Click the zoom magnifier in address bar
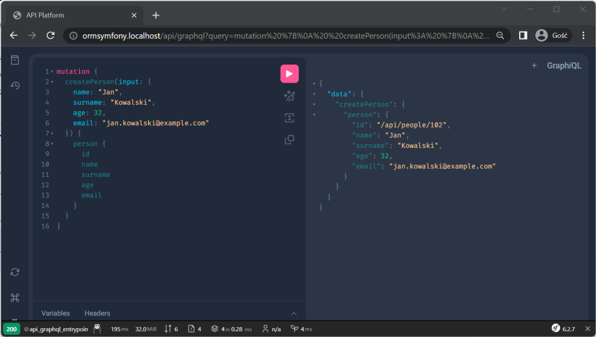This screenshot has height=337, width=596. click(500, 36)
